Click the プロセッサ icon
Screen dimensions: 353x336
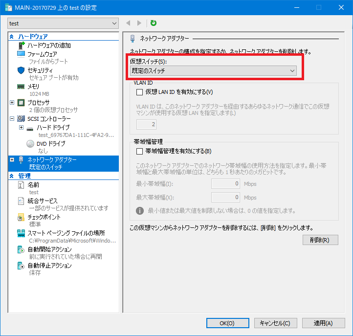coord(21,103)
